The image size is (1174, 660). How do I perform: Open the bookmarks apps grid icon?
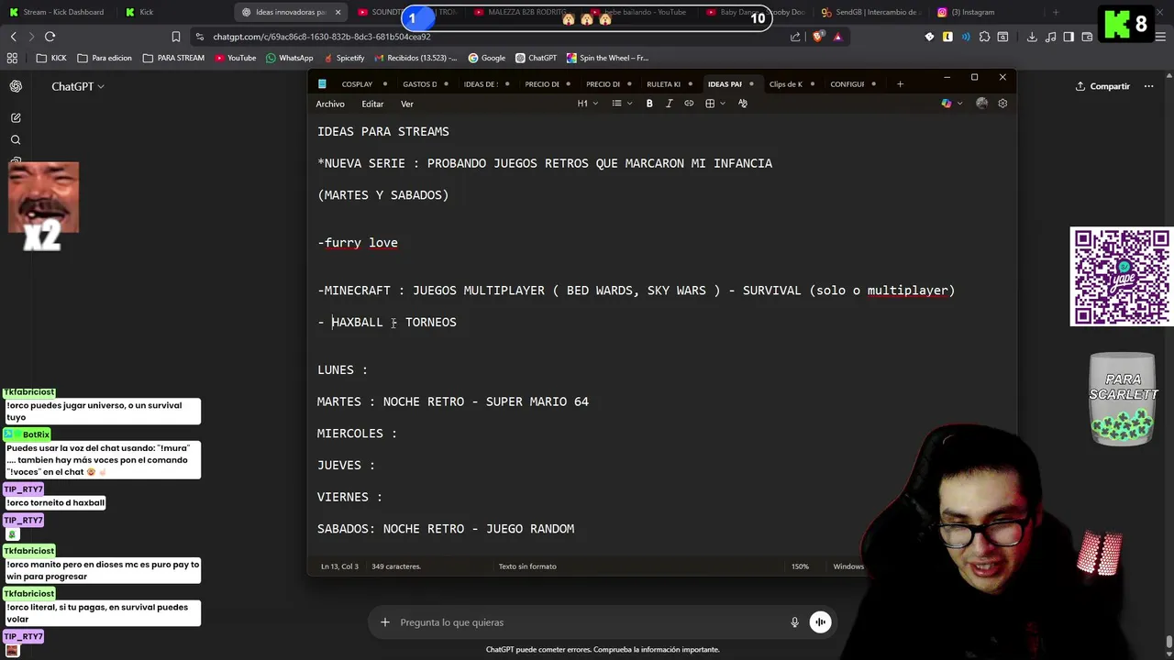[x=12, y=58]
